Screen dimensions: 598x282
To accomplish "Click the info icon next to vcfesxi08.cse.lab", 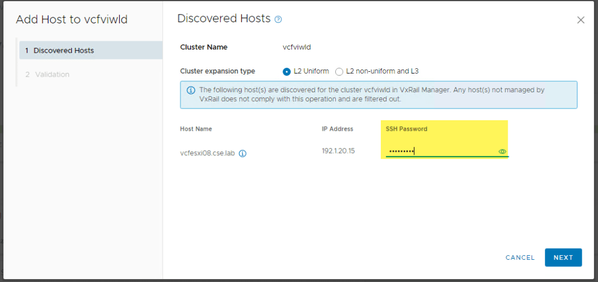I will click(243, 154).
